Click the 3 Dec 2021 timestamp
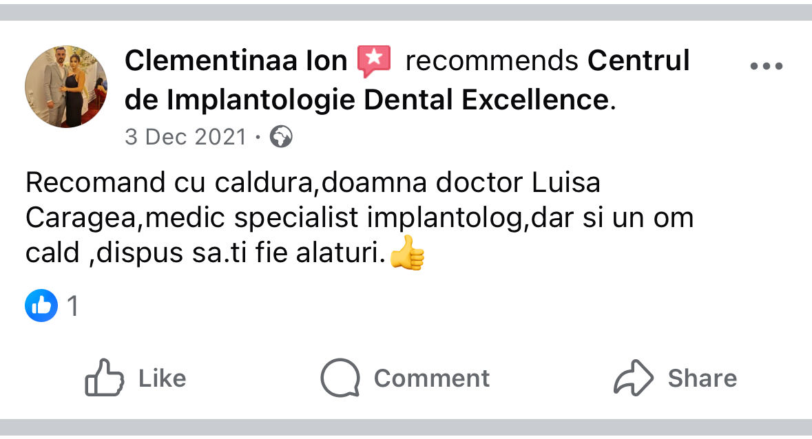812x439 pixels. (x=185, y=137)
